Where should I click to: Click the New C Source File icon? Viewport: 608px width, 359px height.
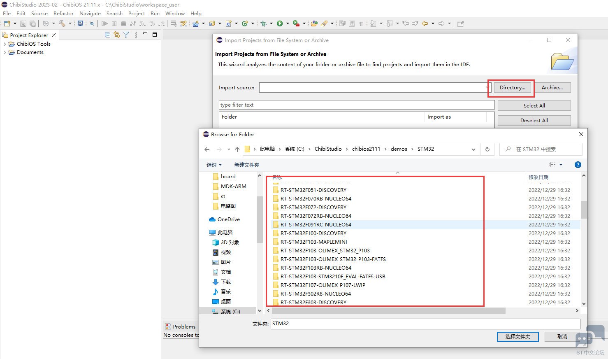229,23
